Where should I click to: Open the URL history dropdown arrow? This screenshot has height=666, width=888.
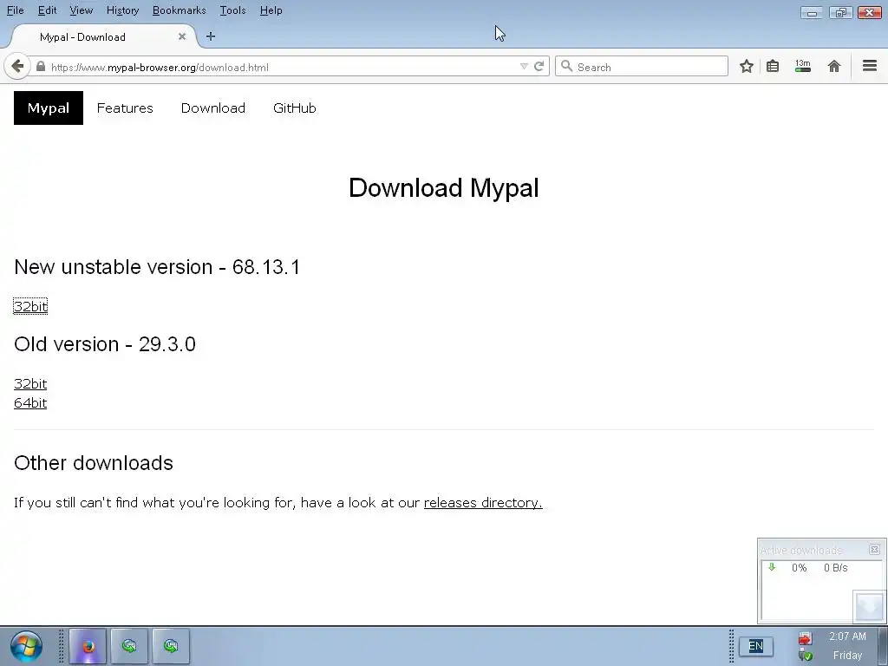click(x=524, y=67)
